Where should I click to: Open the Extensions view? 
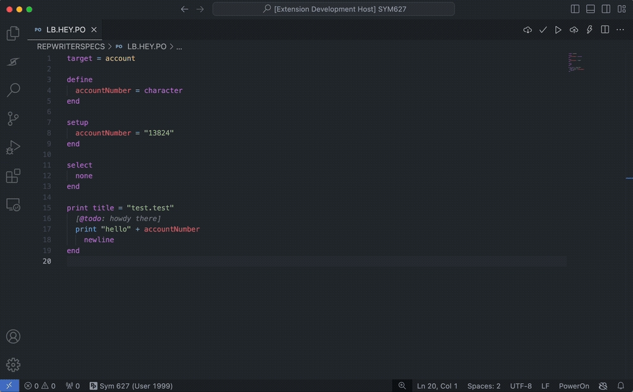click(x=13, y=176)
